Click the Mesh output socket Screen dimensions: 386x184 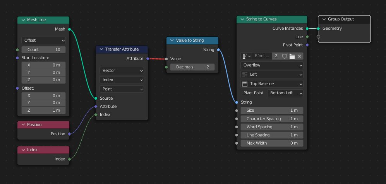69,29
